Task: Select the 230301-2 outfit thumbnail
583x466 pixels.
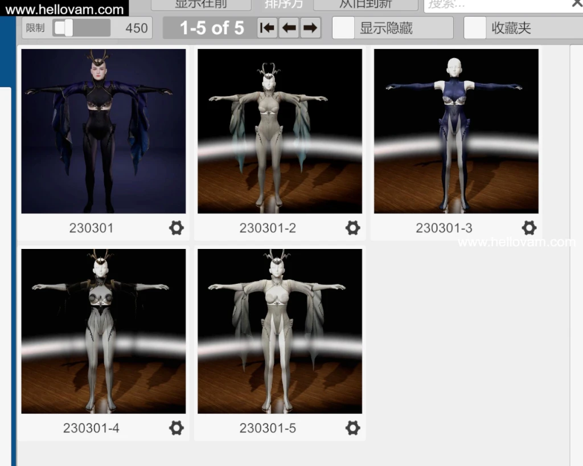Action: tap(280, 131)
